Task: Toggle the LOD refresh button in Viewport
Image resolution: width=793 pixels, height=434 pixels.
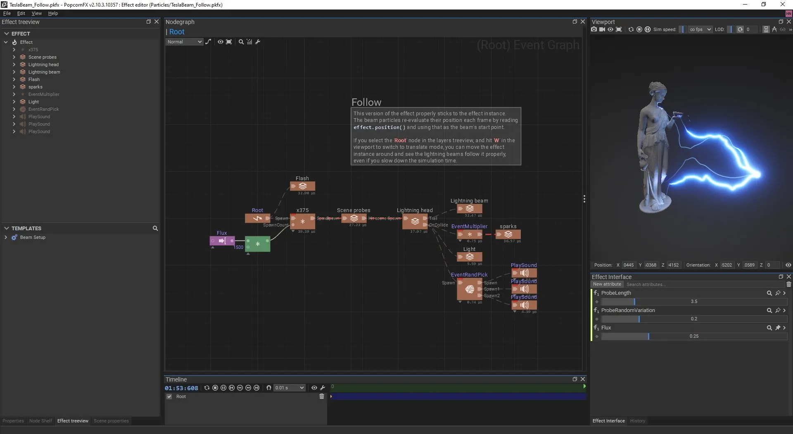Action: (x=740, y=29)
